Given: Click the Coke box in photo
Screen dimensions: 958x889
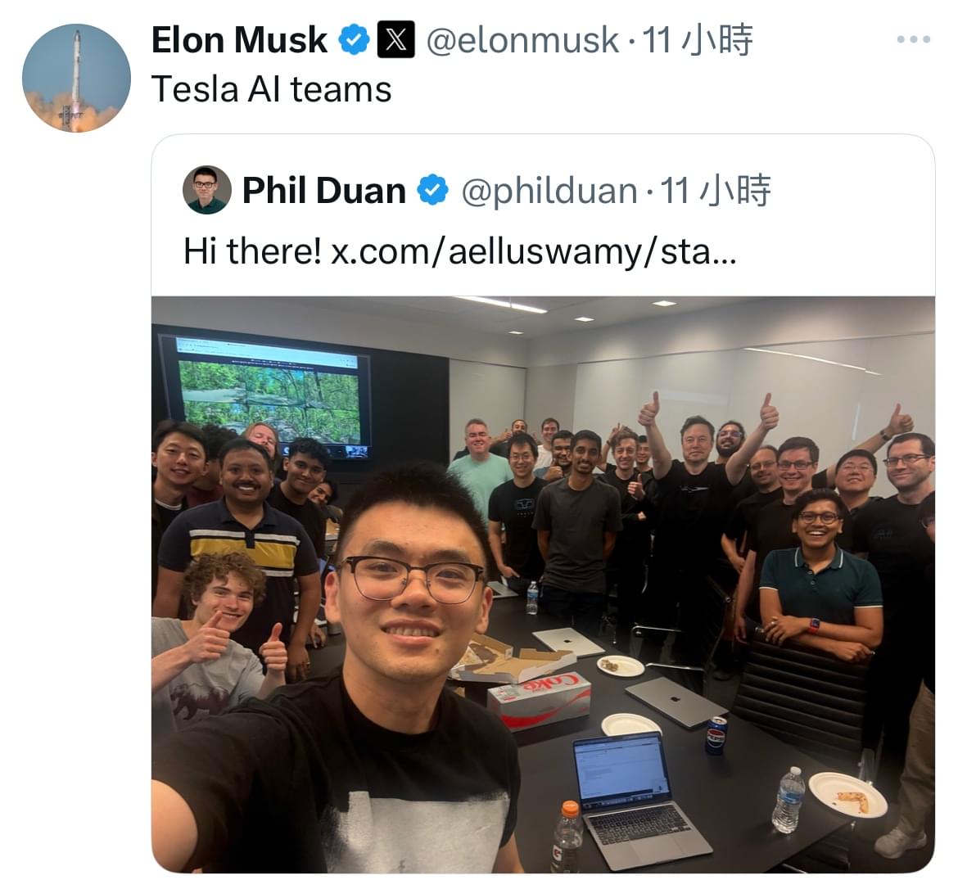Looking at the screenshot, I should coord(539,700).
